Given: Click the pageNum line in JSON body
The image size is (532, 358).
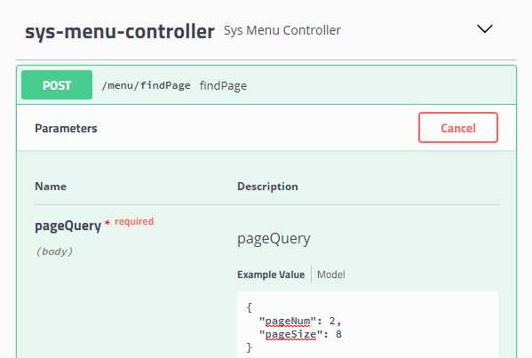Looking at the screenshot, I should click(300, 321).
